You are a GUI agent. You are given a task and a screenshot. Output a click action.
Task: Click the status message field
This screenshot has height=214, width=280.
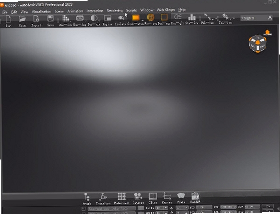click(x=112, y=208)
